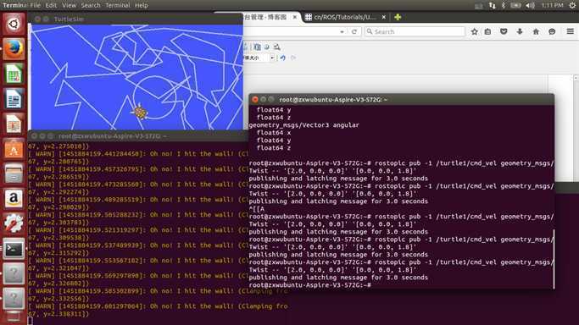Open the sound volume indicator
Screen dimensions: 579x325
click(531, 5)
